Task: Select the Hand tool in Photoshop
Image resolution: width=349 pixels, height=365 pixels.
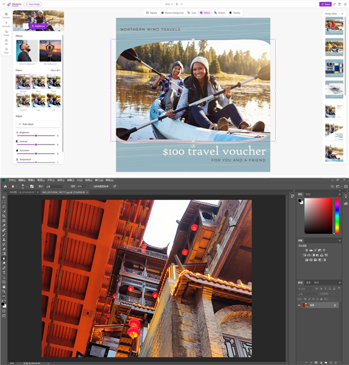Action: coord(3,287)
